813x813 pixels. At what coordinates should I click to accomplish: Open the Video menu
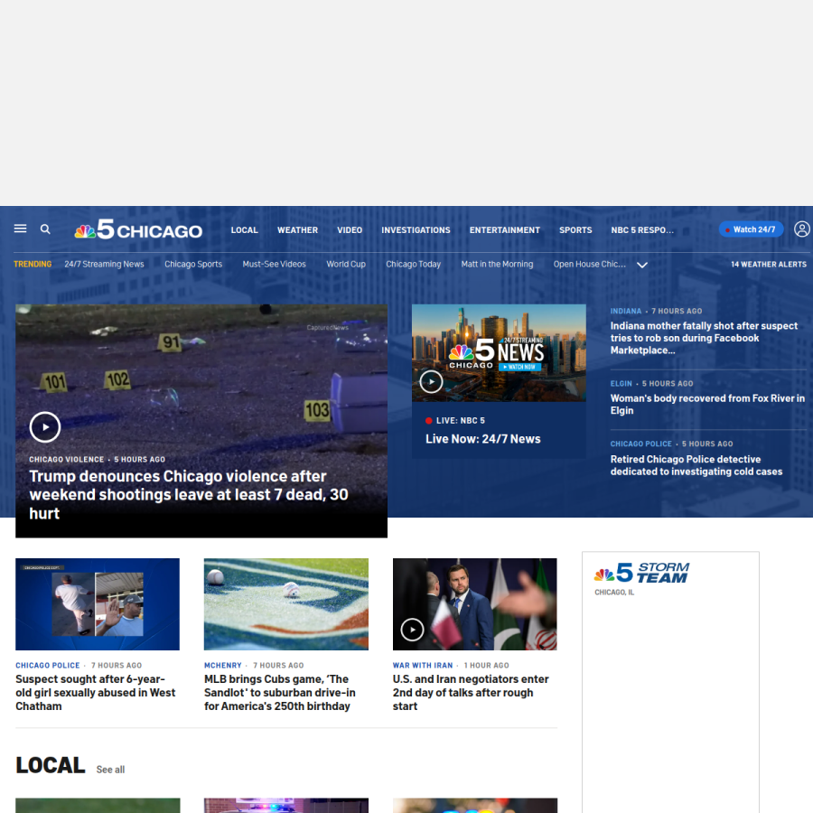[x=350, y=230]
